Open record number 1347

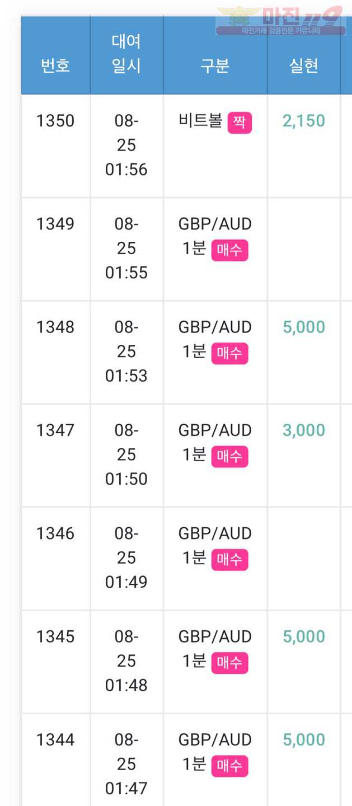tap(55, 430)
